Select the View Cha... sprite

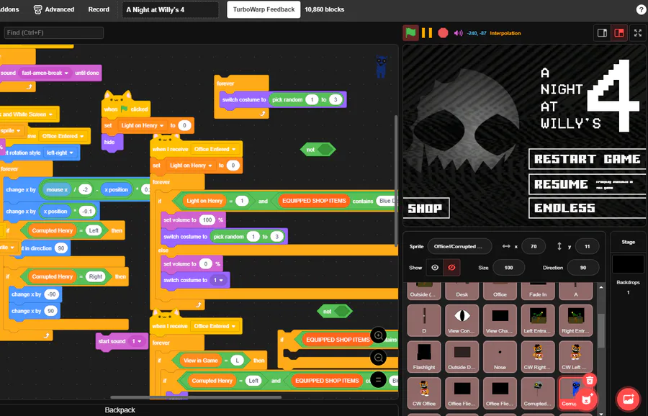point(500,320)
